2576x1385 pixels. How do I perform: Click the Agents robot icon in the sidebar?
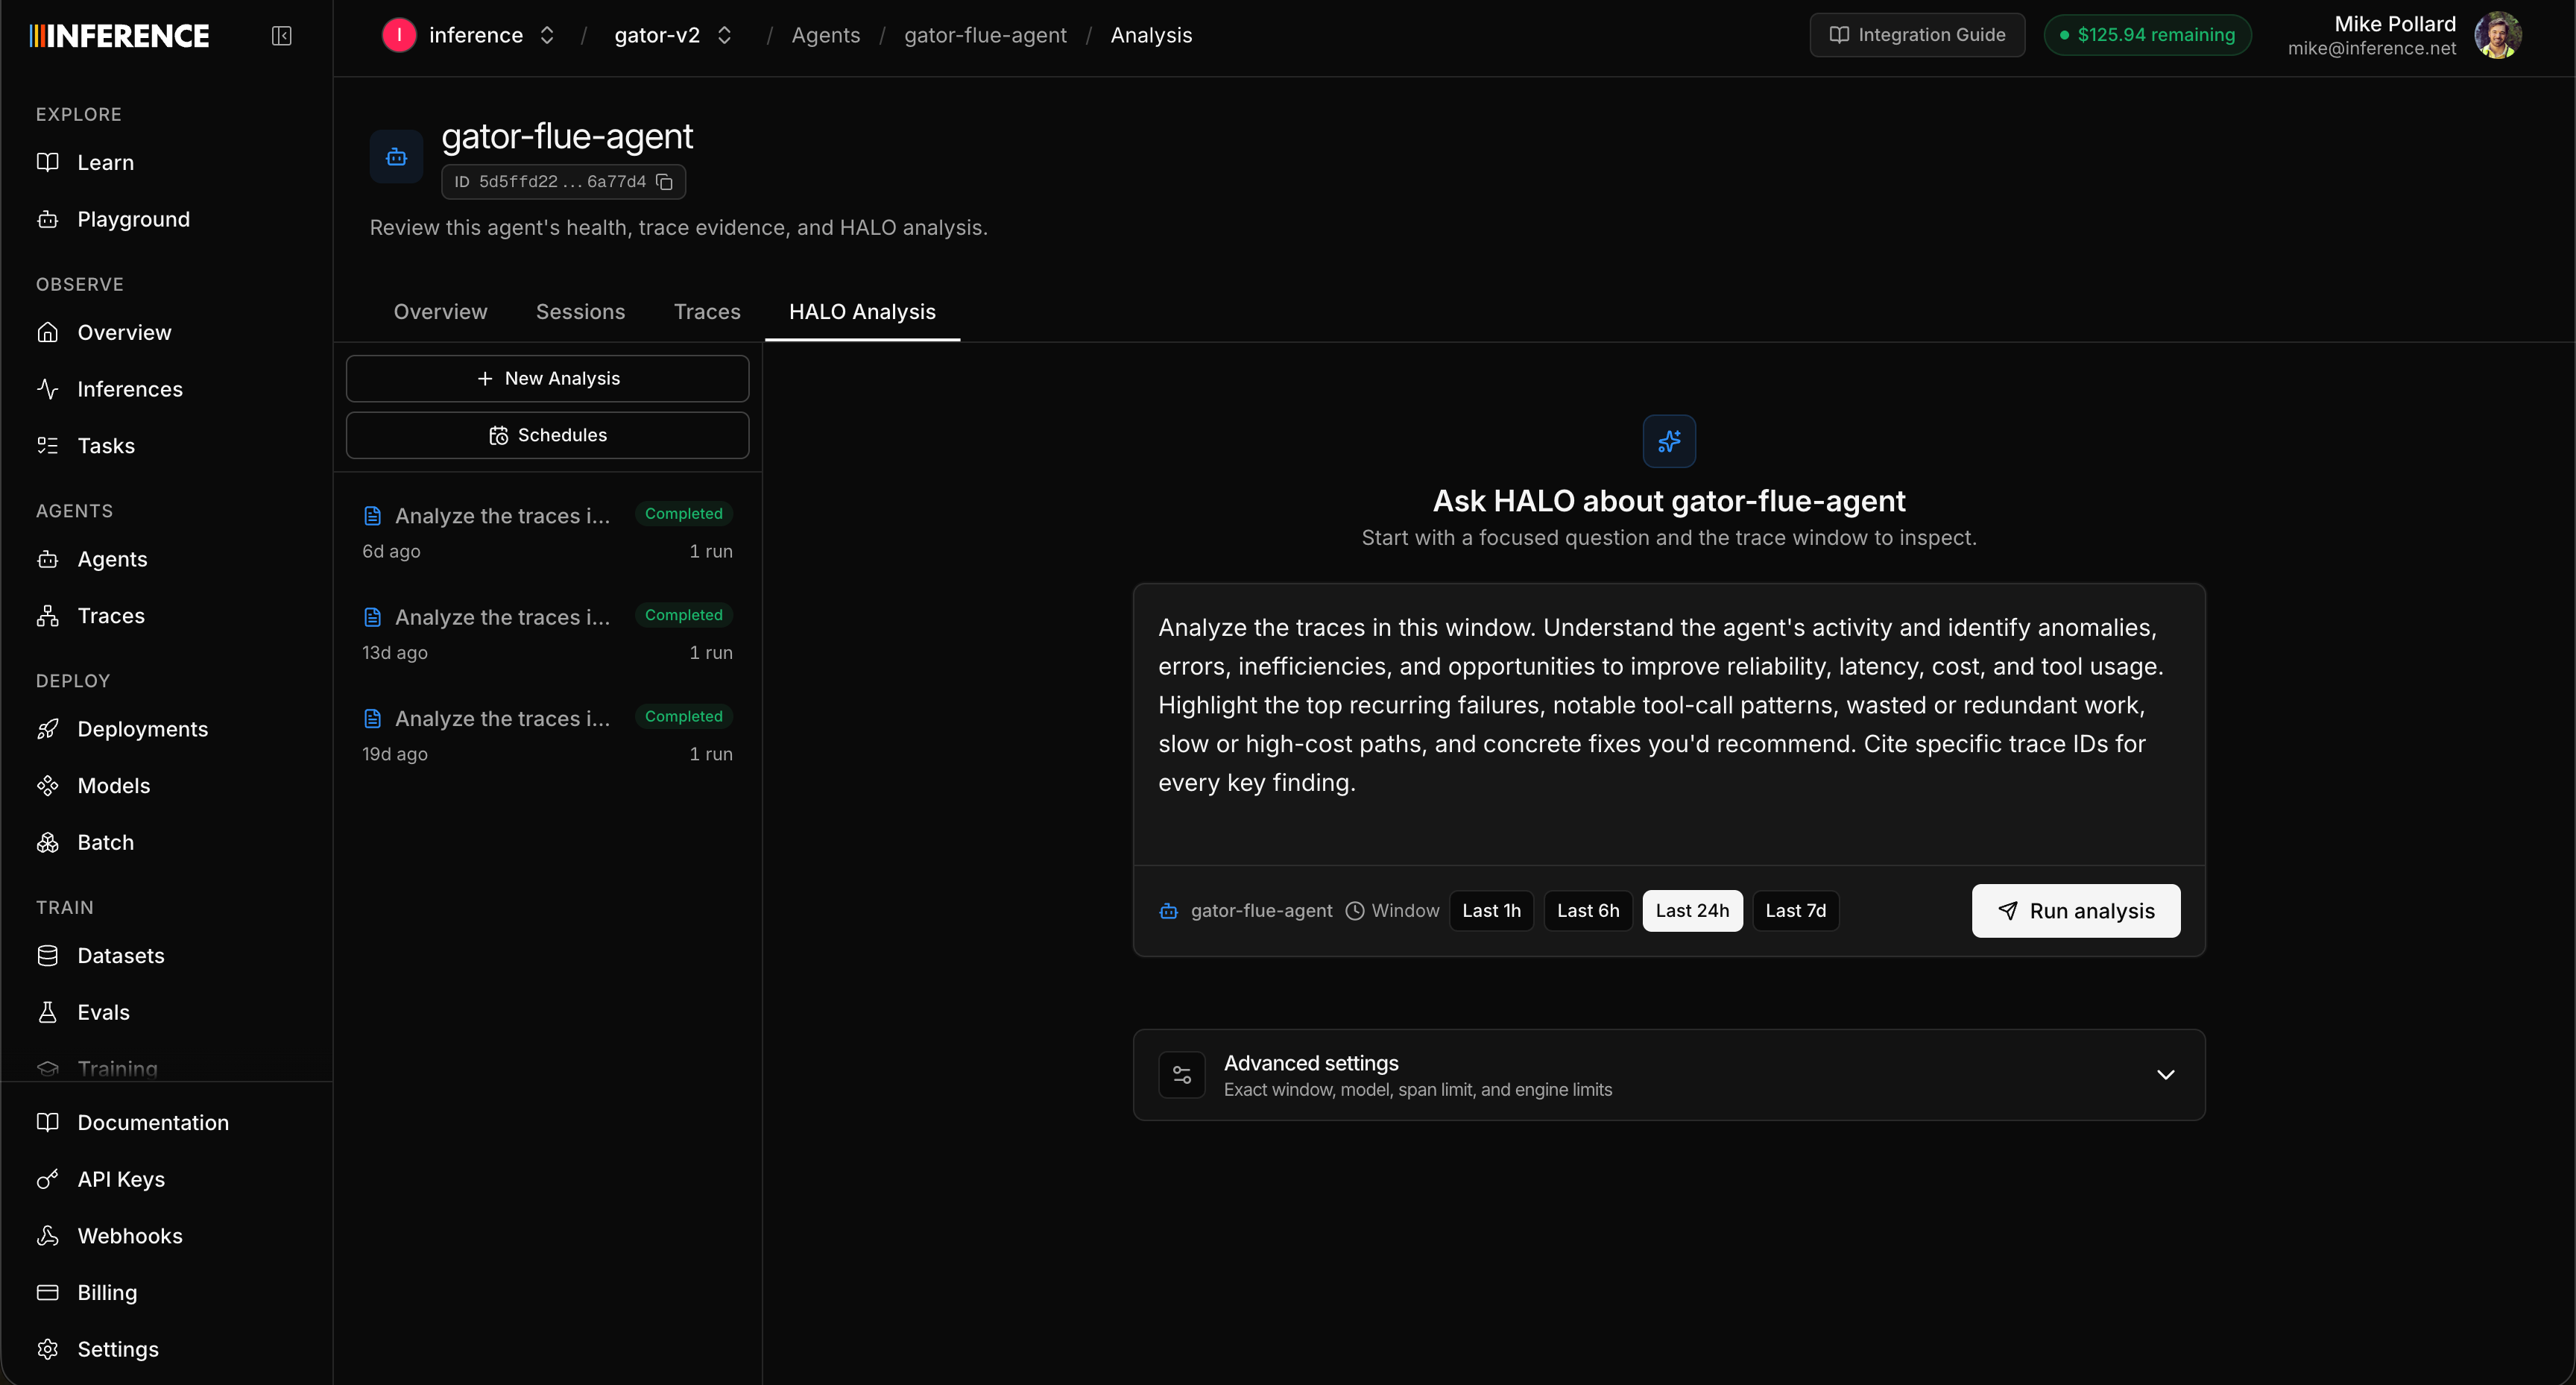47,559
